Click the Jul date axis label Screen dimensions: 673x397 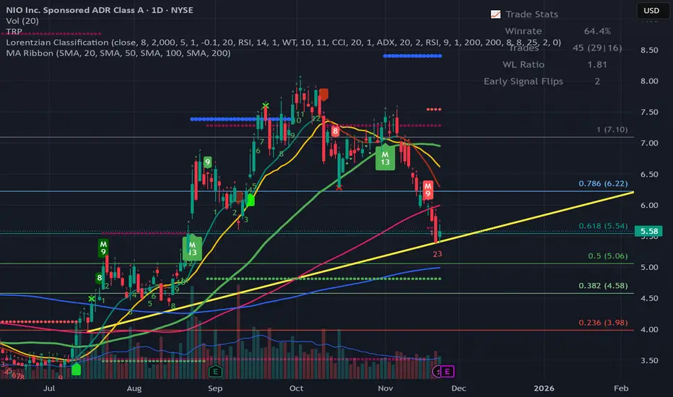[49, 388]
